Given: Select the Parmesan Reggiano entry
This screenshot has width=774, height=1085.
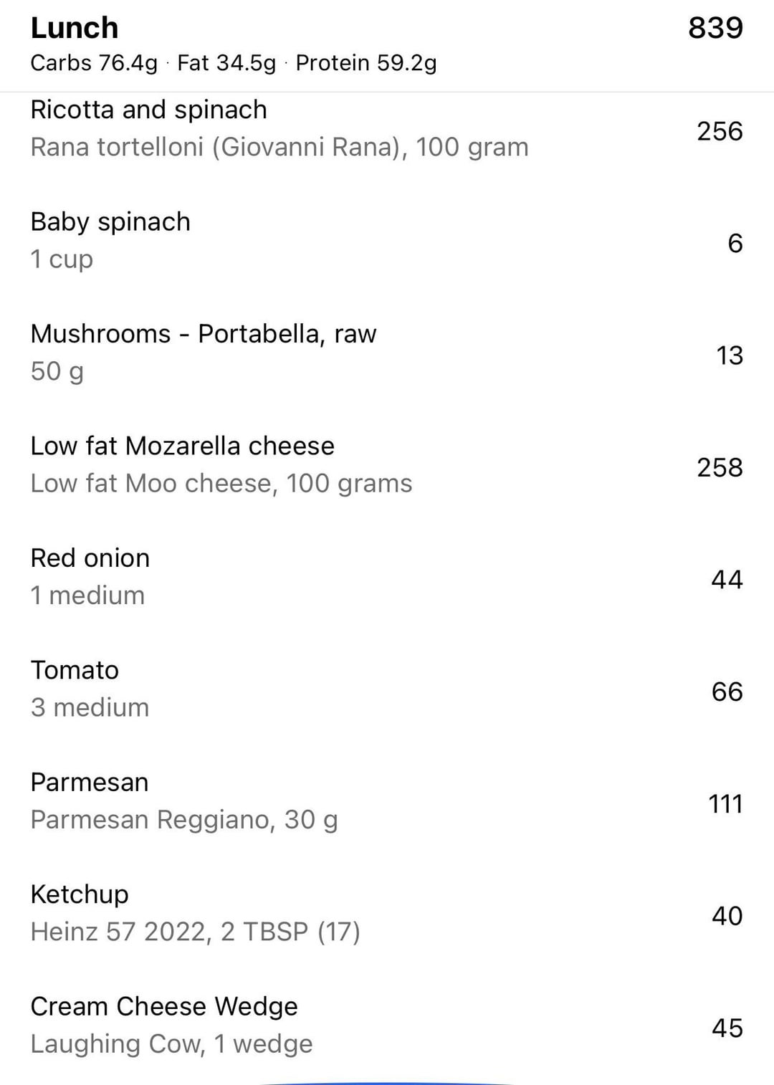Looking at the screenshot, I should point(387,801).
